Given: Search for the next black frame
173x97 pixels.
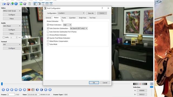Looking at the screenshot, I should [41, 90].
